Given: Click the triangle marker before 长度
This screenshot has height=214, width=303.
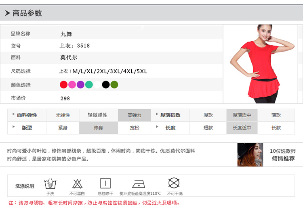Looking at the screenshot, I should coord(157,127).
